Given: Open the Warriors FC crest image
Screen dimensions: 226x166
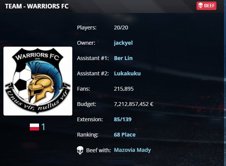Looking at the screenshot, I should [38, 81].
